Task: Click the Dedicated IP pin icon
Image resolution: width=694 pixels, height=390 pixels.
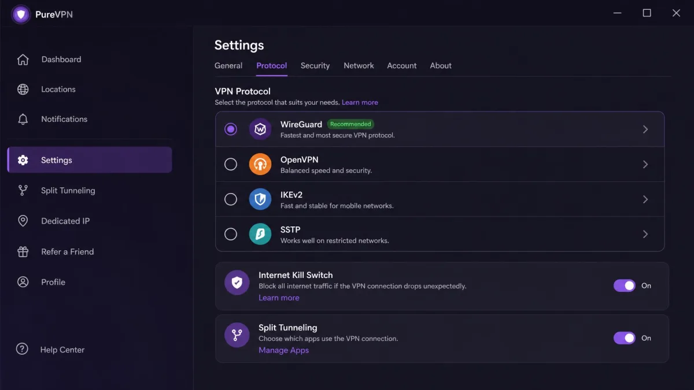Action: click(23, 221)
